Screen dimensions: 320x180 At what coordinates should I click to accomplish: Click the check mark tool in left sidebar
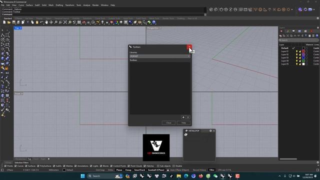[2, 109]
